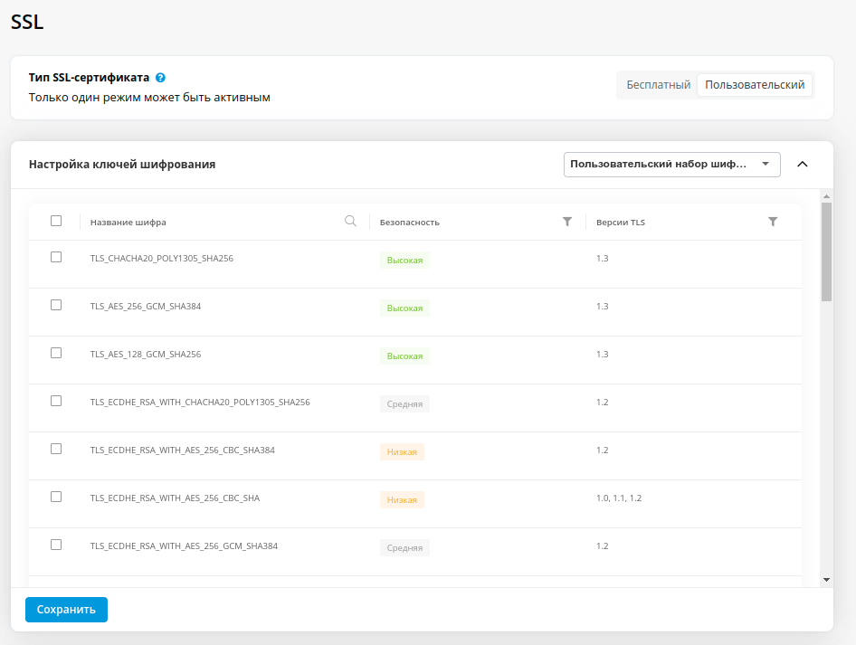Check the TLS_ECDHE_RSA_WITH_AES_256_GCM_SHA384 checkbox
The height and width of the screenshot is (645, 856).
[x=56, y=545]
